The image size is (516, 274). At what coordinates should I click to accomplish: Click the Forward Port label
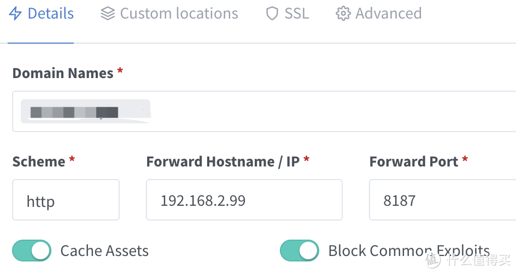tap(414, 162)
